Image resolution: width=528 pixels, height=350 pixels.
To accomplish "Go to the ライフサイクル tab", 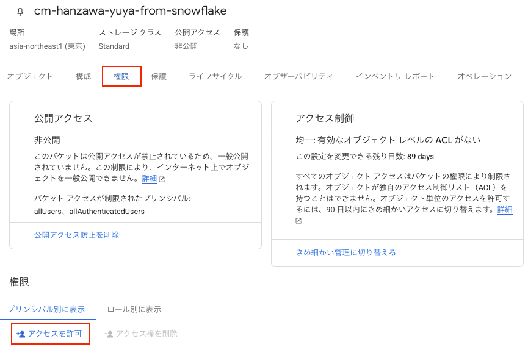I will pos(215,76).
